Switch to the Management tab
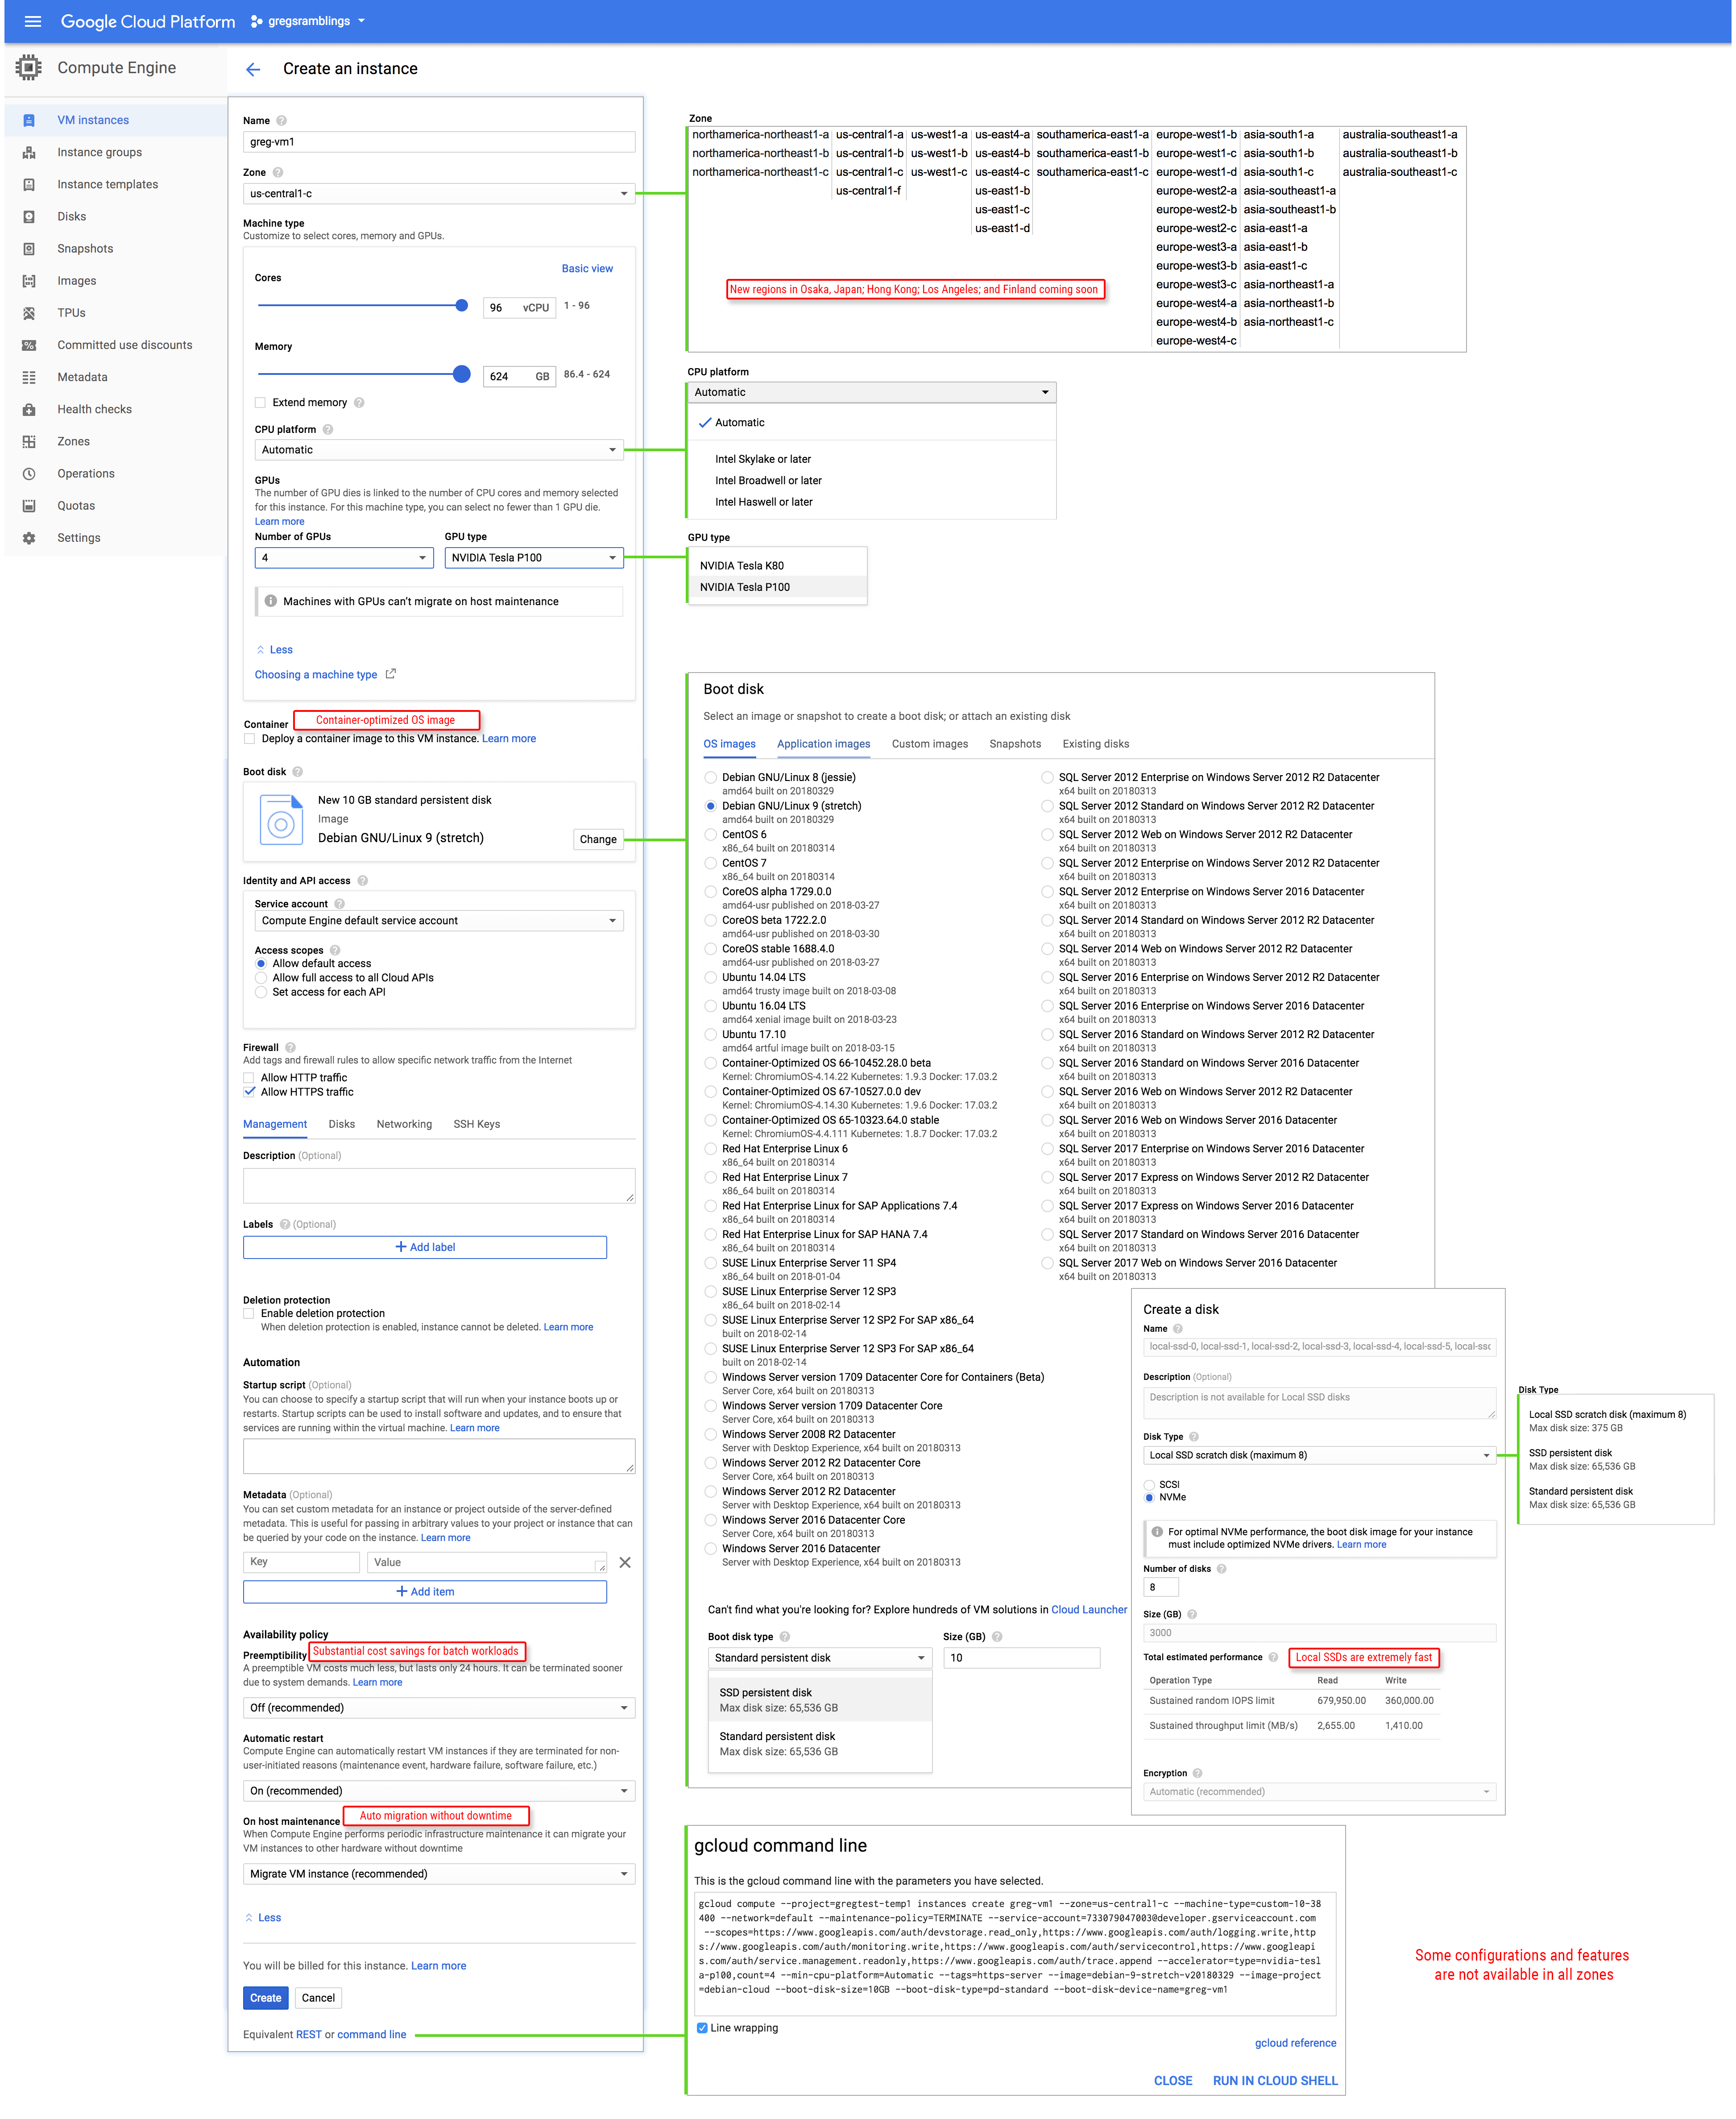 pyautogui.click(x=275, y=1125)
